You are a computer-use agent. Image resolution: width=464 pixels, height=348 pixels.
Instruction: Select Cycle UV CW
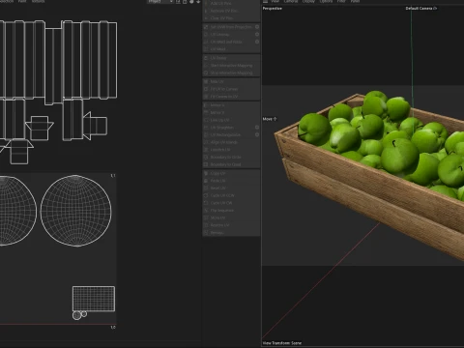(x=231, y=203)
